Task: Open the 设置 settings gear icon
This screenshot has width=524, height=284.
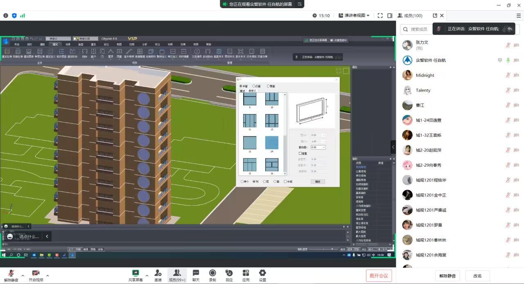Action: 262,273
